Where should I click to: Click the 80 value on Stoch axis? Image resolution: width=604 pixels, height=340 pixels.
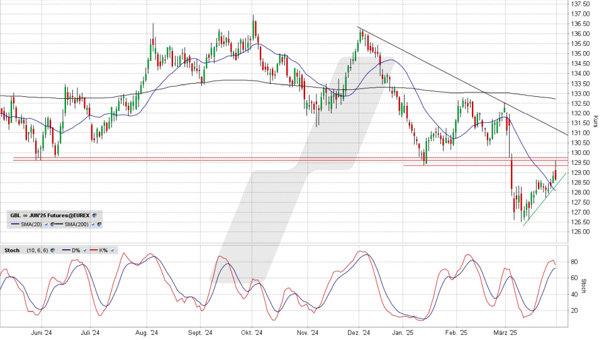click(x=574, y=262)
